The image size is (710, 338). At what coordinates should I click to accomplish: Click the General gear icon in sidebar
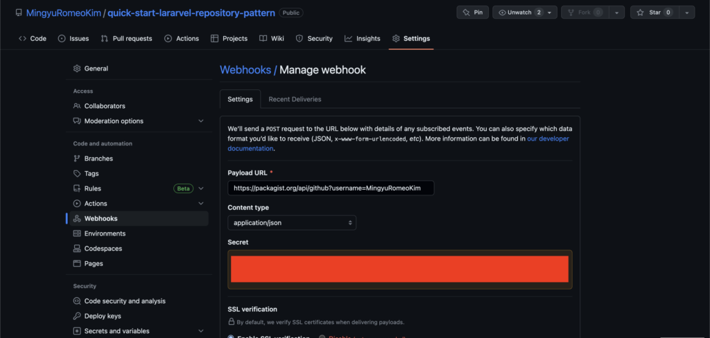coord(77,69)
